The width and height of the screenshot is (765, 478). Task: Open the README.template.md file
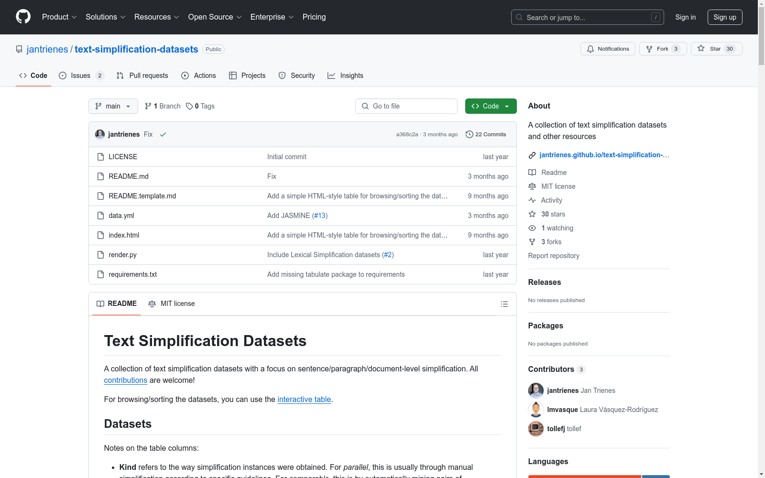pos(142,196)
